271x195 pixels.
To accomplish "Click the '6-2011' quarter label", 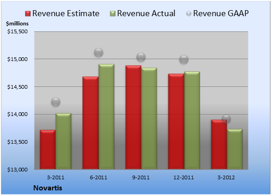I will point(99,177).
